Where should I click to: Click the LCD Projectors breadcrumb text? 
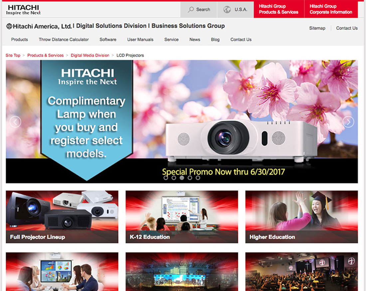130,55
